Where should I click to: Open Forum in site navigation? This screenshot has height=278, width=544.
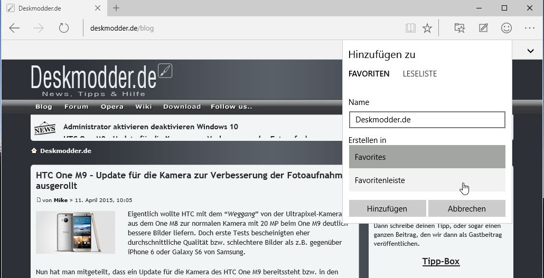[x=77, y=107]
